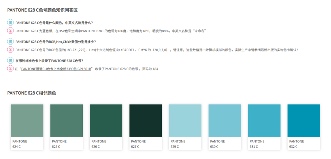
Task: Click the question icon beside "PANTONE 628 C色号是什么颜色"
Action: pos(10,23)
